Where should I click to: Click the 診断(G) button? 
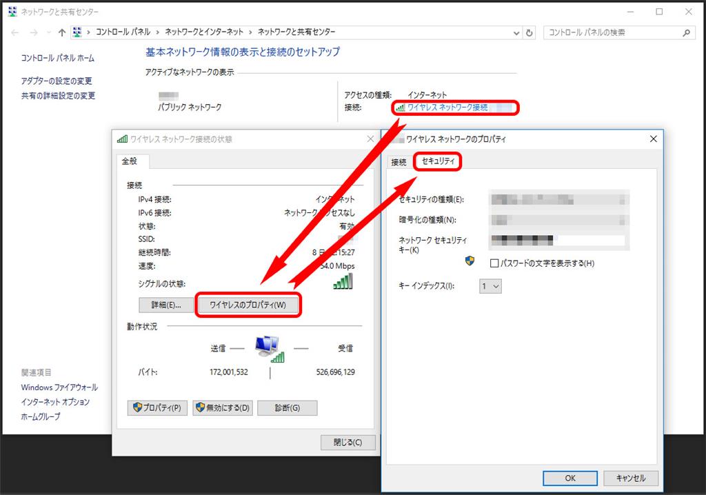[288, 407]
